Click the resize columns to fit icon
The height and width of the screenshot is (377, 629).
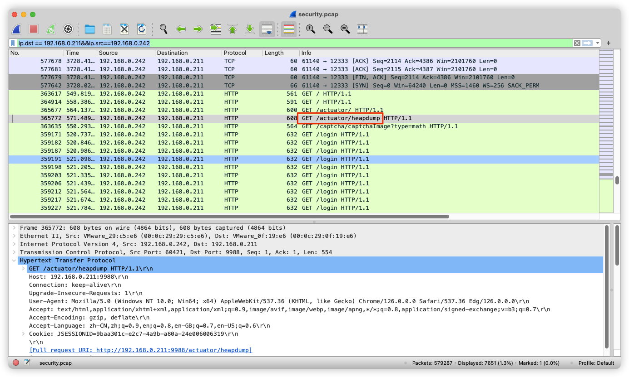coord(362,29)
